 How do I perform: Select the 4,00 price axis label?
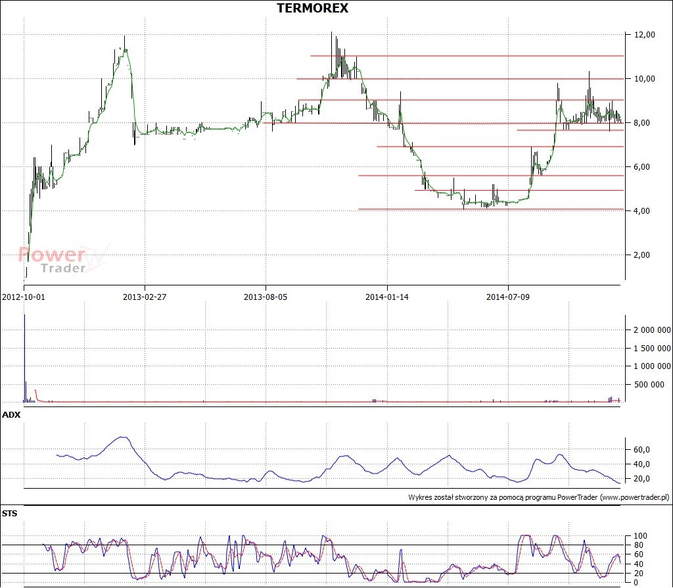tap(641, 211)
